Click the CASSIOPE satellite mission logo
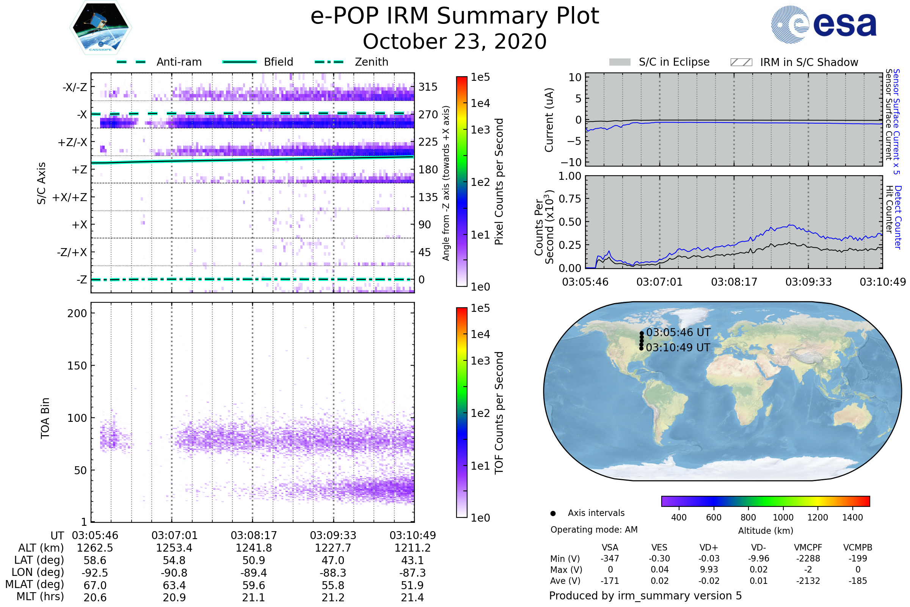 click(x=100, y=28)
